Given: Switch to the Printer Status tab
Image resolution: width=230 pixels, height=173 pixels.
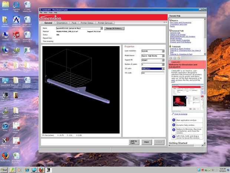Looking at the screenshot, I should 87,23.
